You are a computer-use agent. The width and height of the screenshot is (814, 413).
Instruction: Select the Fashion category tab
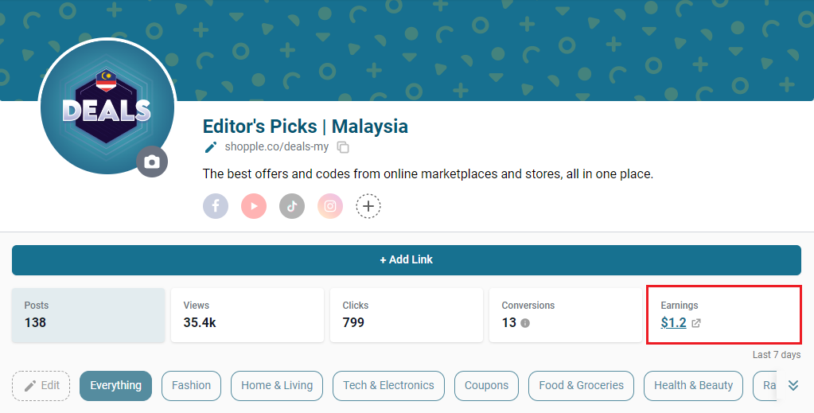click(191, 385)
